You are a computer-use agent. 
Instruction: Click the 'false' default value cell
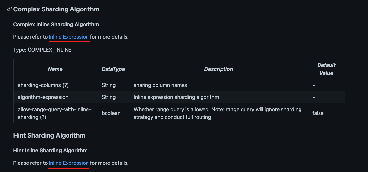[x=326, y=113]
